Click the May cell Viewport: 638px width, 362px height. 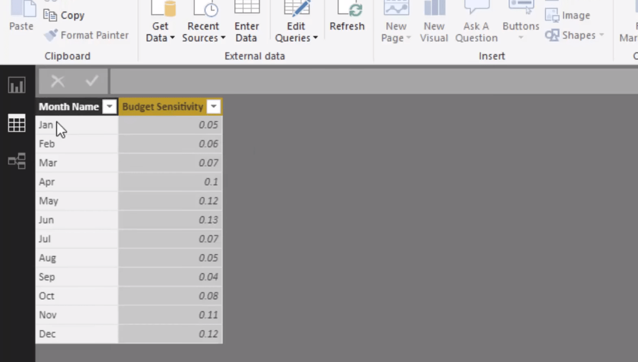click(77, 201)
